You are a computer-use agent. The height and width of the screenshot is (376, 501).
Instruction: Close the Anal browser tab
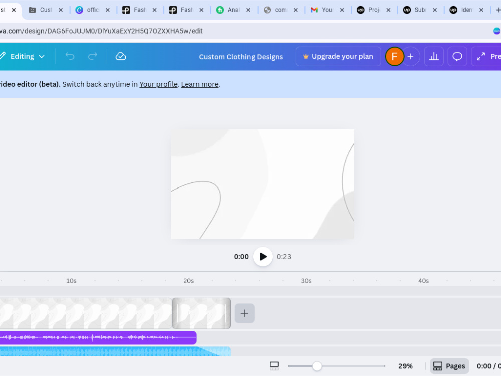pos(248,10)
